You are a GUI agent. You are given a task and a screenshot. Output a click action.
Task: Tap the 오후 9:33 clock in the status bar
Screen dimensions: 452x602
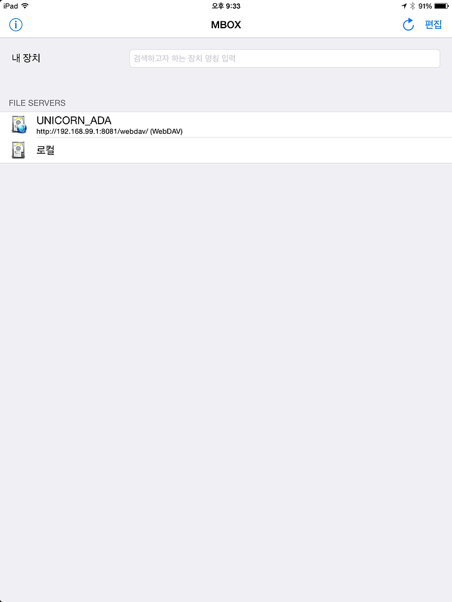coord(226,6)
